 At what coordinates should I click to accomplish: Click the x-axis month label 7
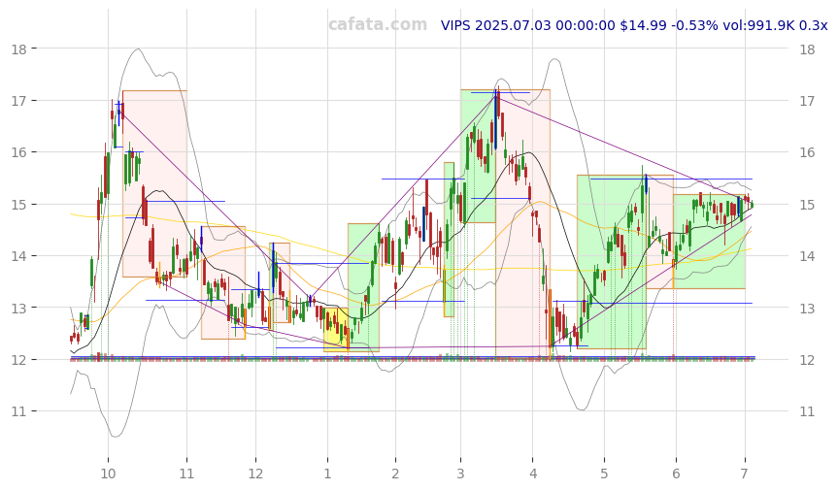pyautogui.click(x=744, y=474)
